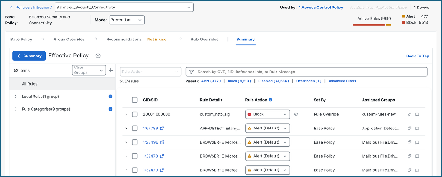Select All Rules in the group list
The width and height of the screenshot is (442, 177).
62,84
